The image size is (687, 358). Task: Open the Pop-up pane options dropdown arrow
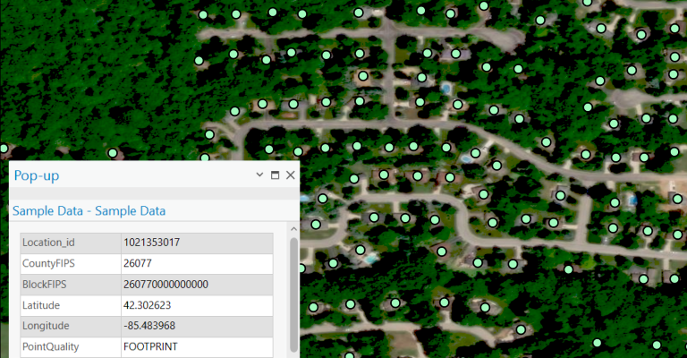tap(259, 175)
